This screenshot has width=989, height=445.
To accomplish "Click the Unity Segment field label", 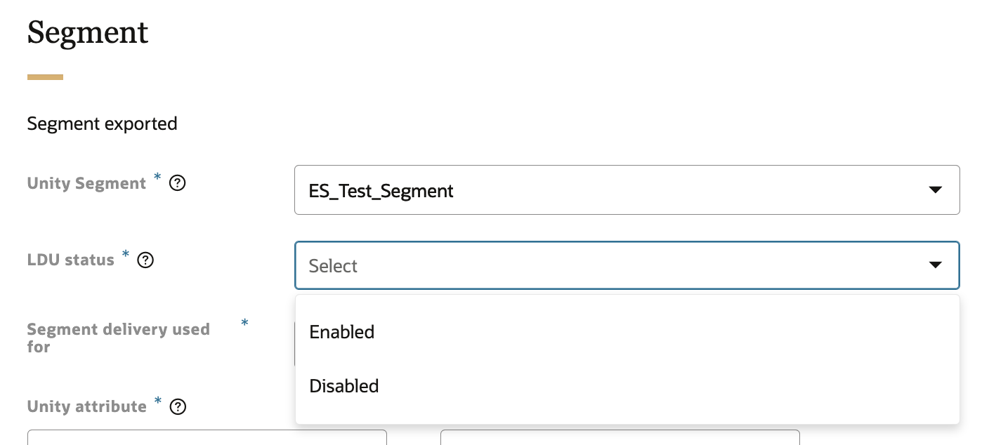I will (x=86, y=184).
